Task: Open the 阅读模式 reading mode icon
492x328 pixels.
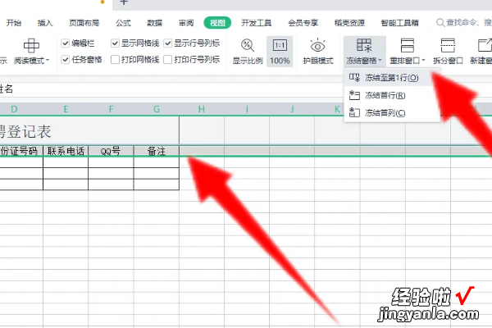Action: [32, 46]
